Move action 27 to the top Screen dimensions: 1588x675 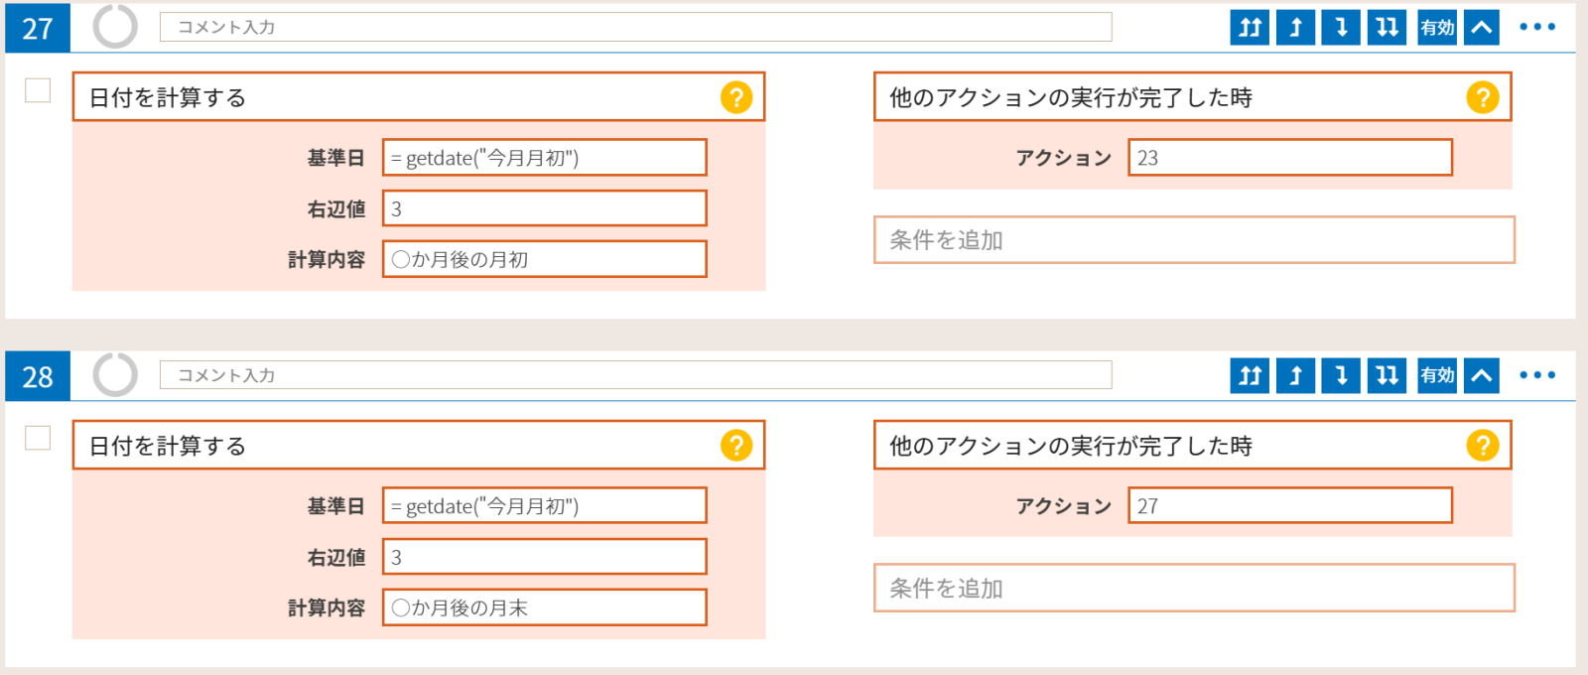1250,28
